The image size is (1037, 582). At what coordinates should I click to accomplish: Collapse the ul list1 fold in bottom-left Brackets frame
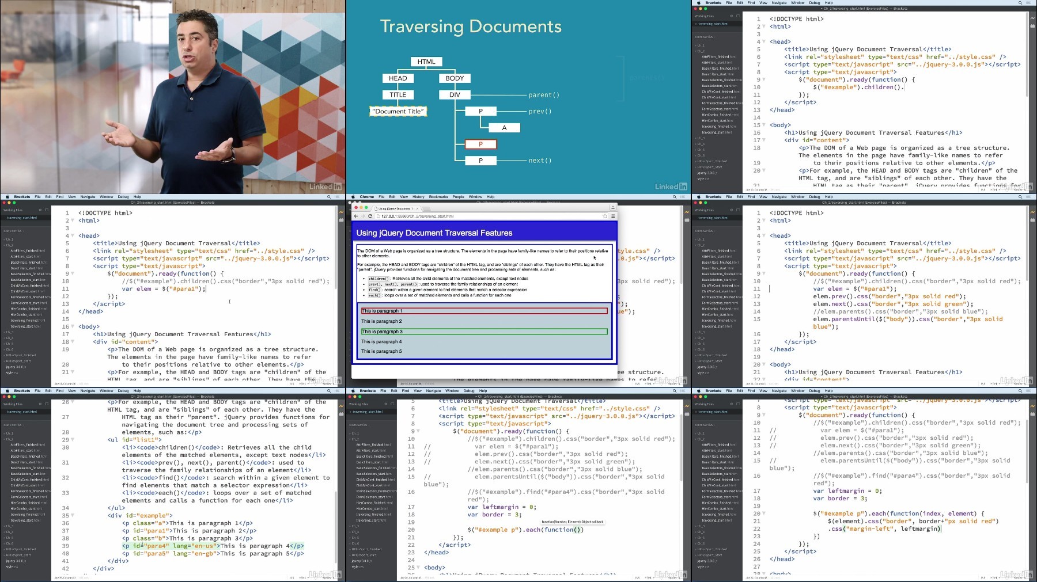(x=73, y=440)
